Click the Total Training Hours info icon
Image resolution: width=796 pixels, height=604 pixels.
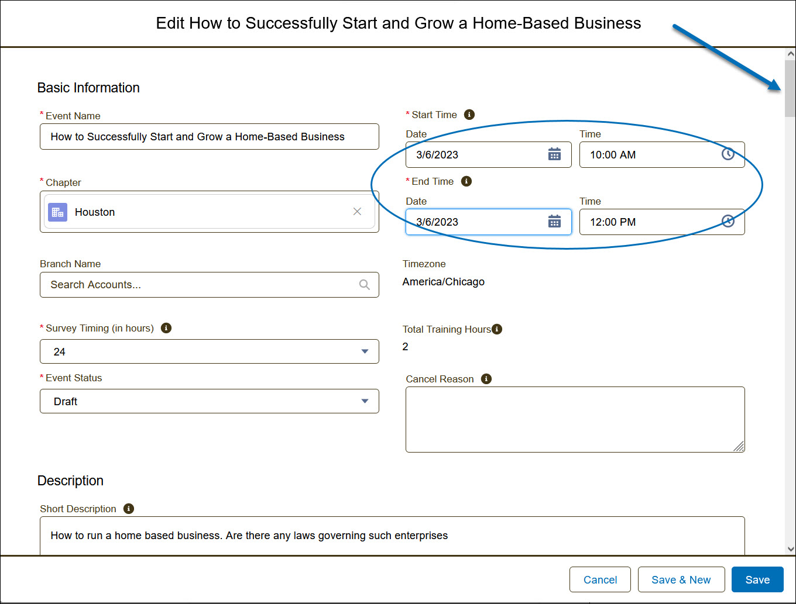pos(497,329)
